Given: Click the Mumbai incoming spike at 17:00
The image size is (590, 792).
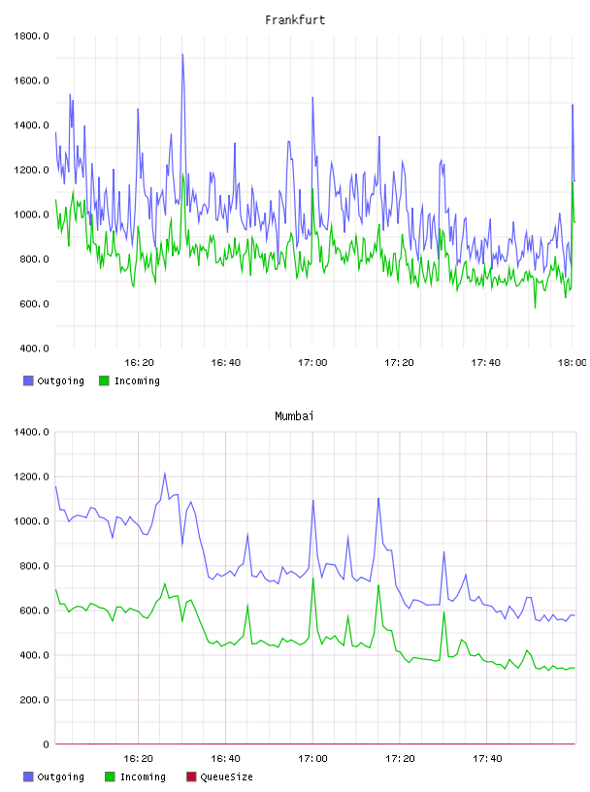Looking at the screenshot, I should tap(313, 578).
